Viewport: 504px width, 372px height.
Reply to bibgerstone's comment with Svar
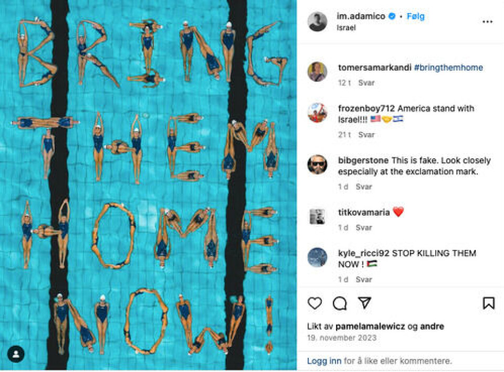coord(364,187)
